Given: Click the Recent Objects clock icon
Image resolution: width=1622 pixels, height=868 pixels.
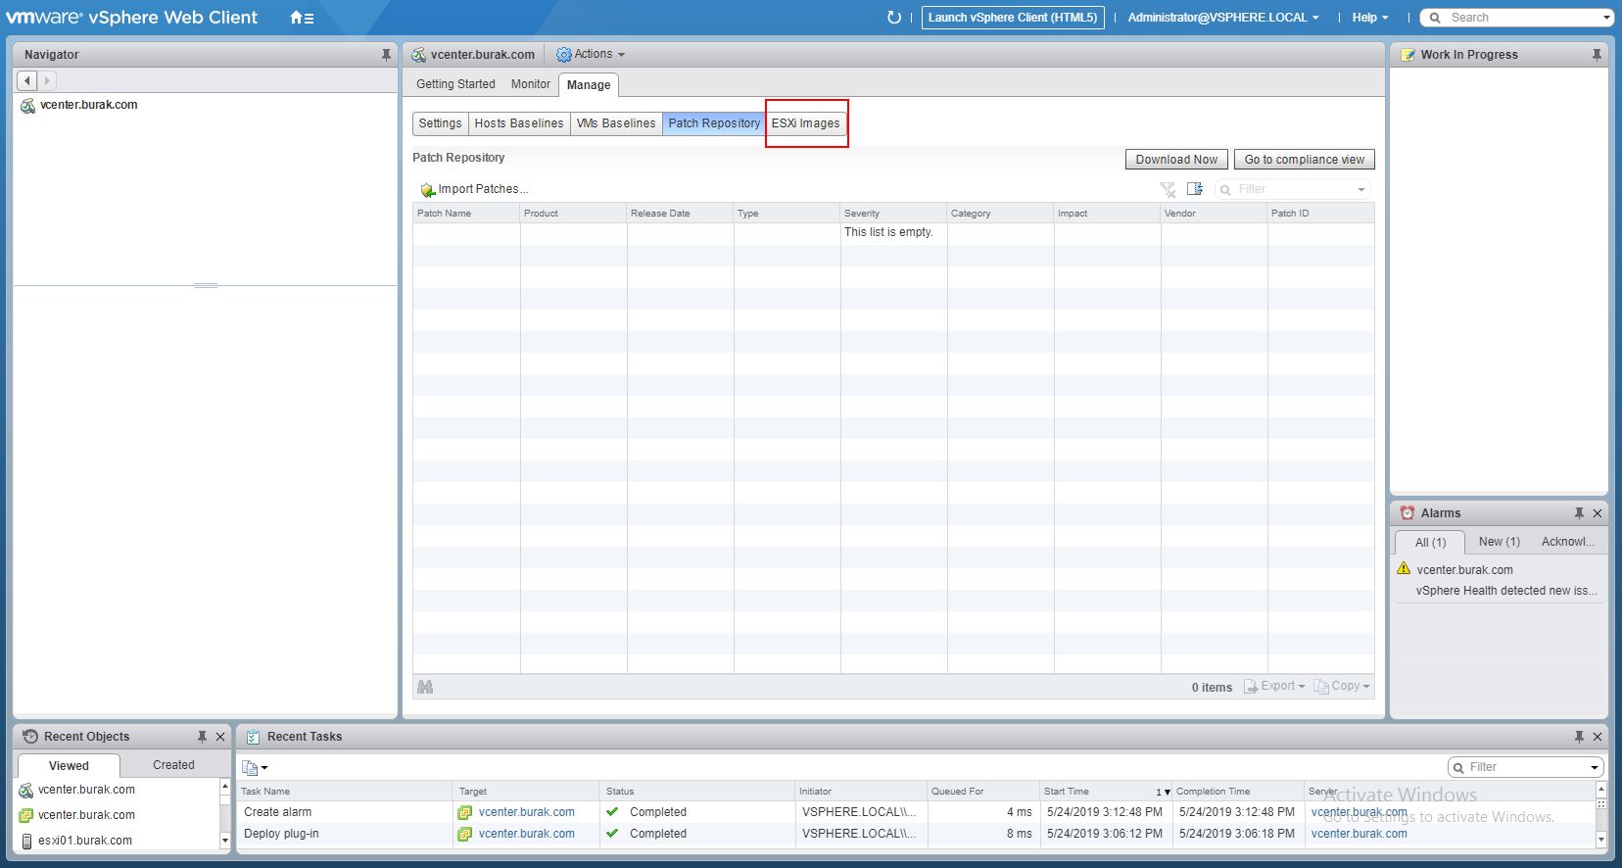Looking at the screenshot, I should [30, 737].
